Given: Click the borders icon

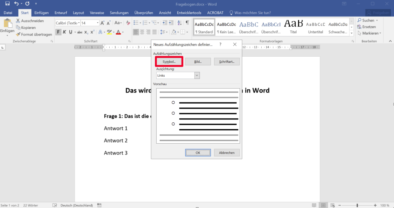Looking at the screenshot, I should pyautogui.click(x=183, y=32).
